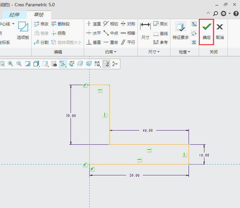240x208 pixels.
Task: Select the 坐标系 coordinate system tool
Action: pyautogui.click(x=5, y=43)
